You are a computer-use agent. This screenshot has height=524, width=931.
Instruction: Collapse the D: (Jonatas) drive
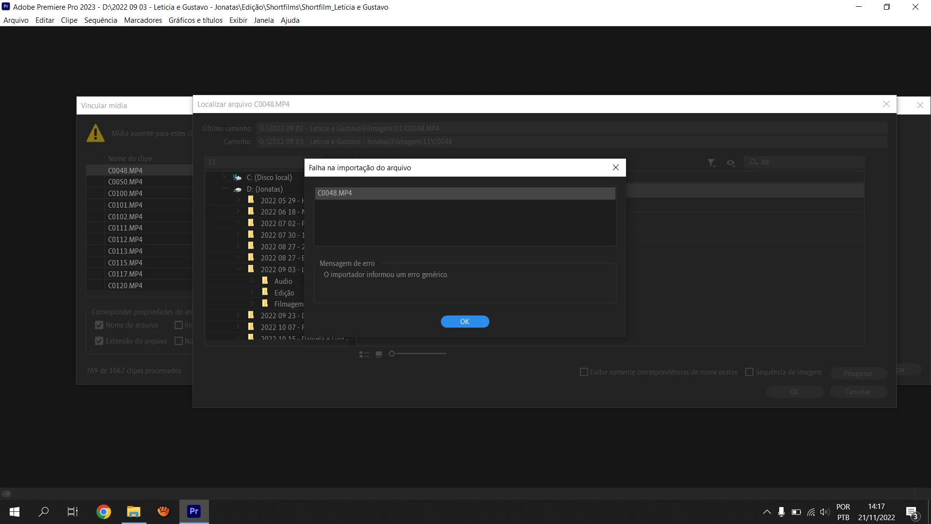(225, 189)
